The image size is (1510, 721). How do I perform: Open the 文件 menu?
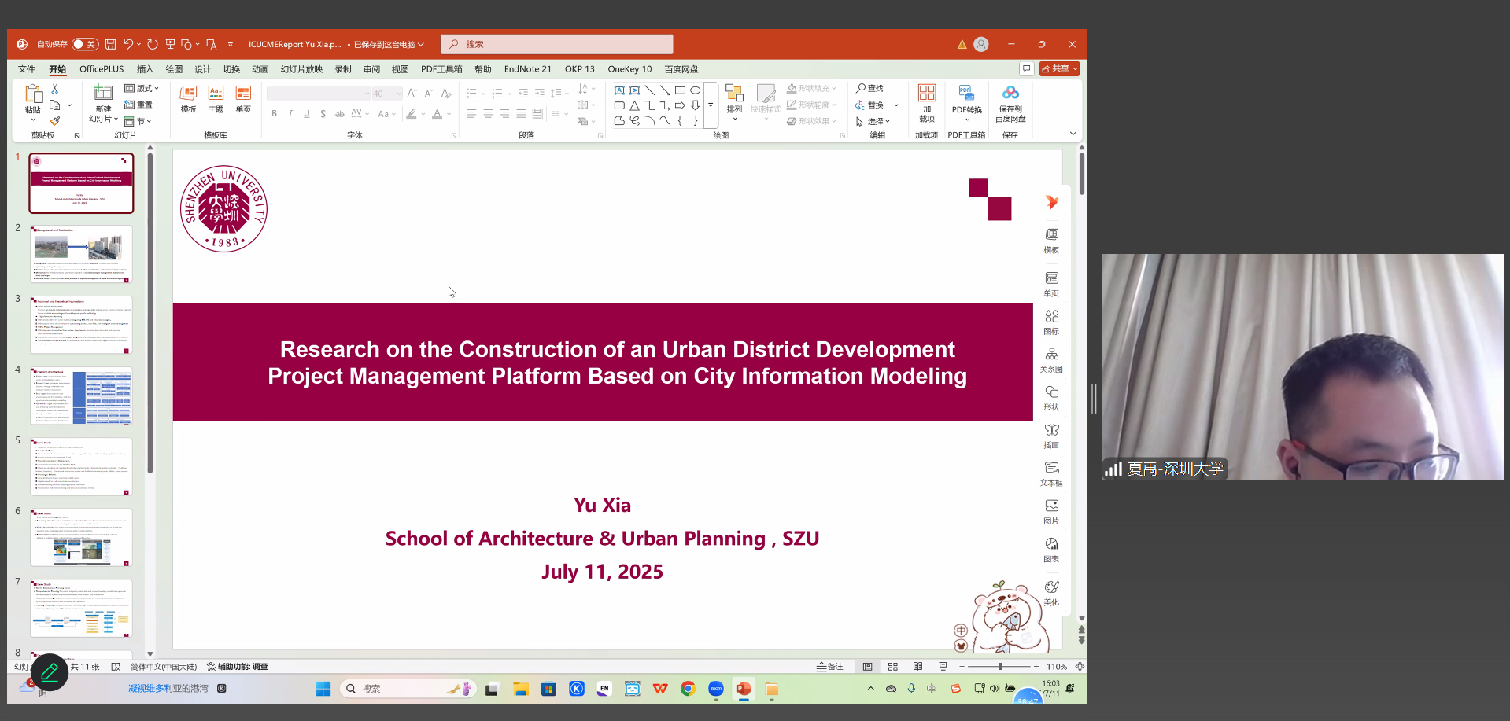pyautogui.click(x=27, y=69)
